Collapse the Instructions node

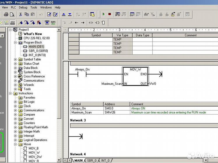pos(10,94)
